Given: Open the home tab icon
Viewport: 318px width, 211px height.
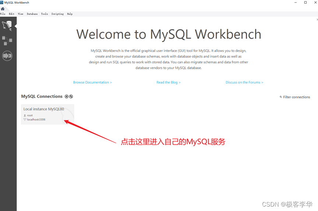Looking at the screenshot, I should [x=3, y=9].
